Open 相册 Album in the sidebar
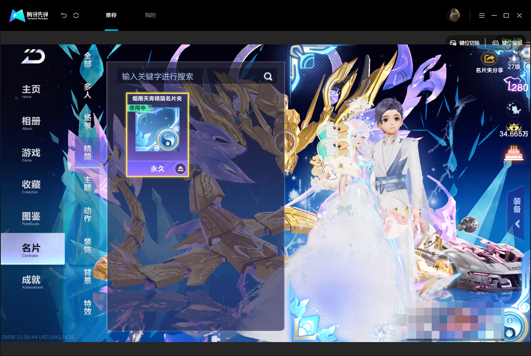Viewport: 531px width, 356px height. [x=31, y=123]
